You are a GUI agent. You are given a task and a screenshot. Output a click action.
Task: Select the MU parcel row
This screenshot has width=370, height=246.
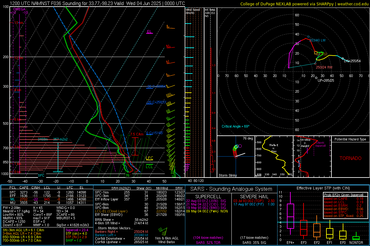pyautogui.click(x=47, y=202)
